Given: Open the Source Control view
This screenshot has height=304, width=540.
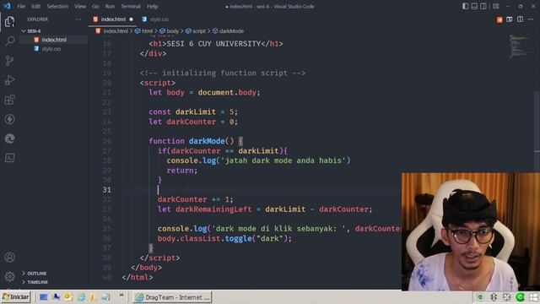Looking at the screenshot, I should tap(9, 61).
